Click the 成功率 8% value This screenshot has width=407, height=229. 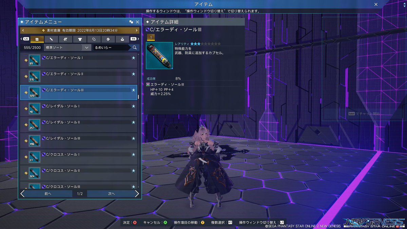point(178,78)
